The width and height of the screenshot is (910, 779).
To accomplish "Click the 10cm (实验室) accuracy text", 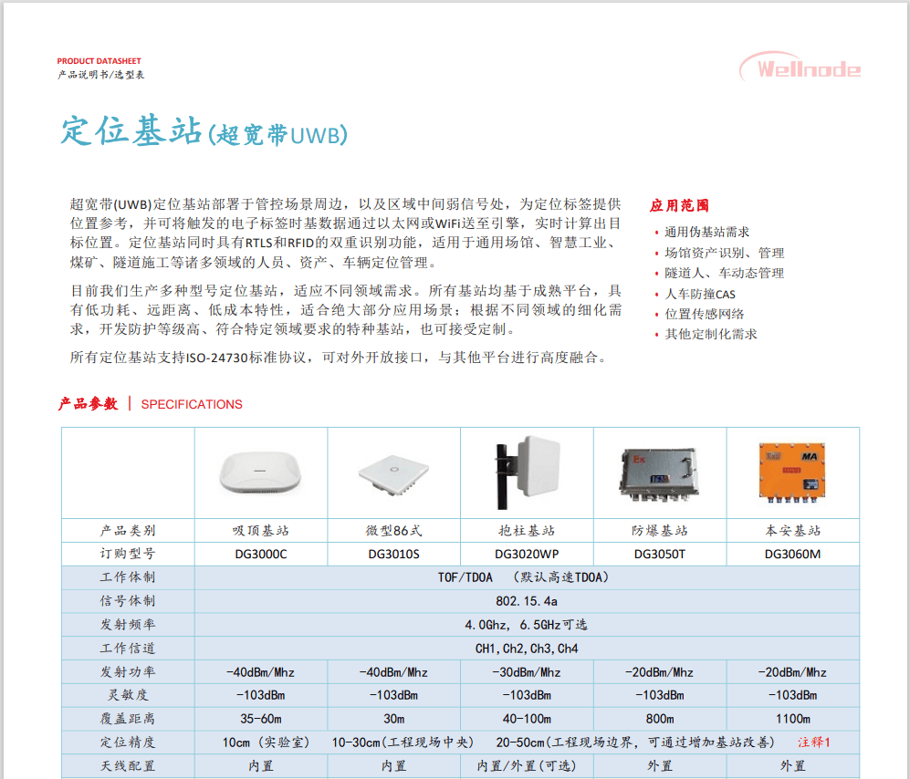I will click(266, 742).
